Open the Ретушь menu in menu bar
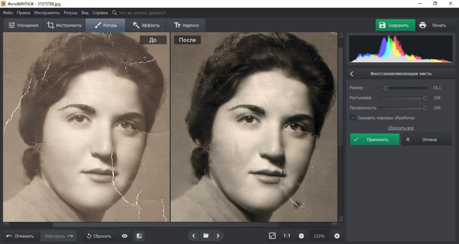 point(71,13)
